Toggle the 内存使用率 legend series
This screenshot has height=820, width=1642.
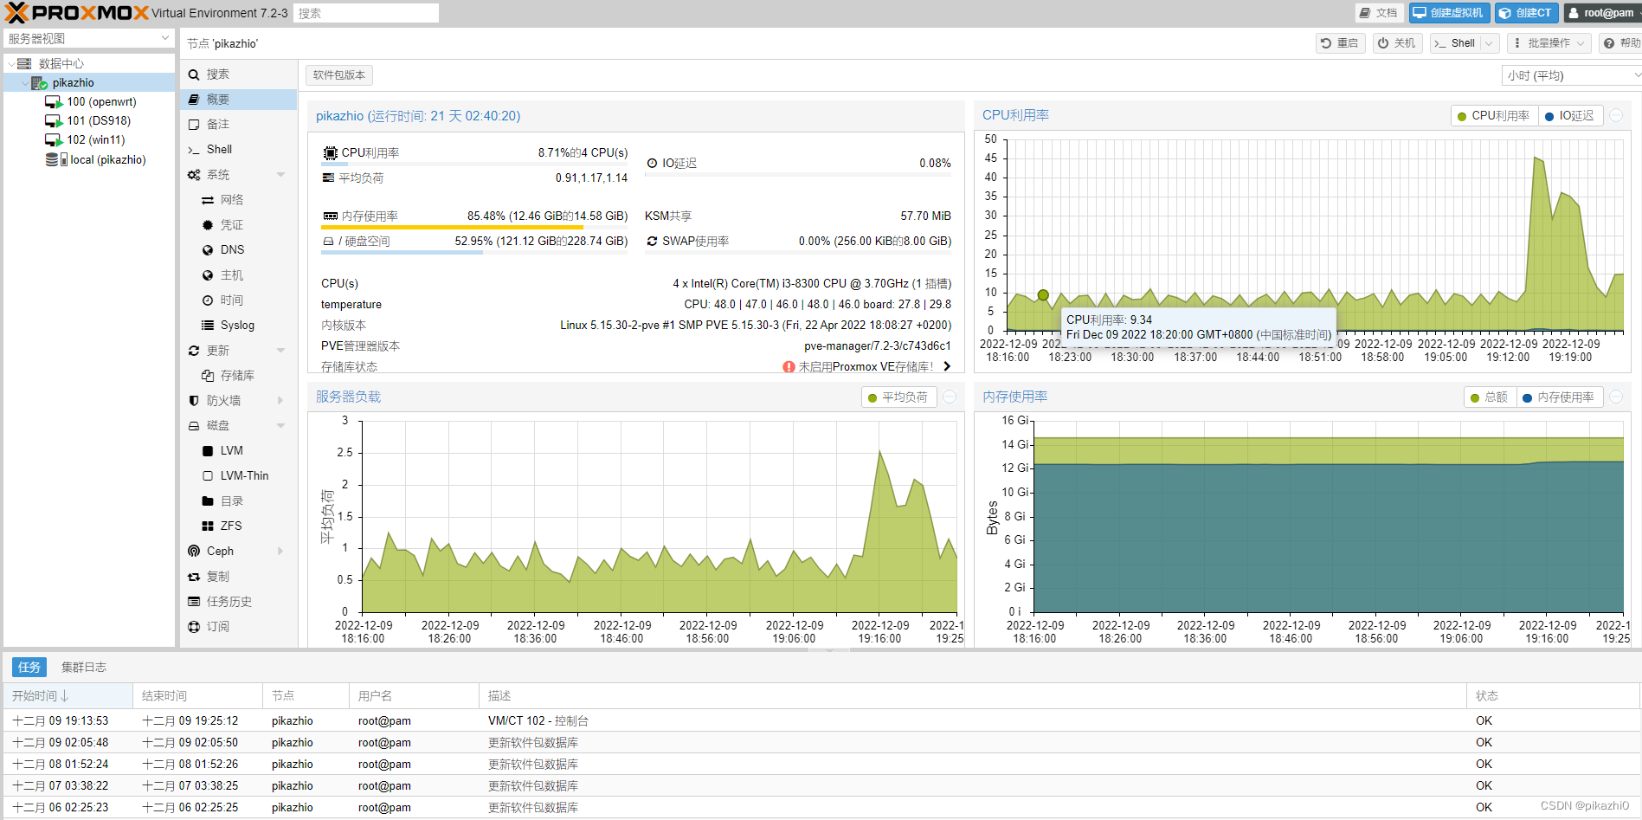1559,397
